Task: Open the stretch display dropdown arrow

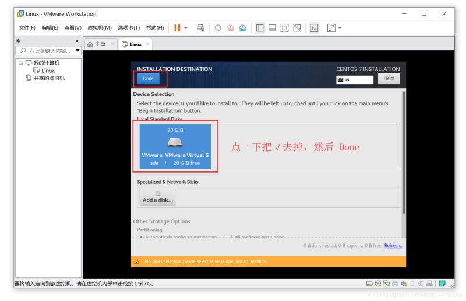Action: [x=340, y=28]
